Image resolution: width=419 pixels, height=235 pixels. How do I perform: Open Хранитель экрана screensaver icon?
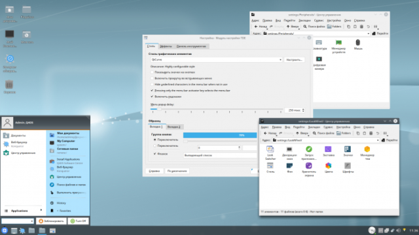click(x=309, y=170)
